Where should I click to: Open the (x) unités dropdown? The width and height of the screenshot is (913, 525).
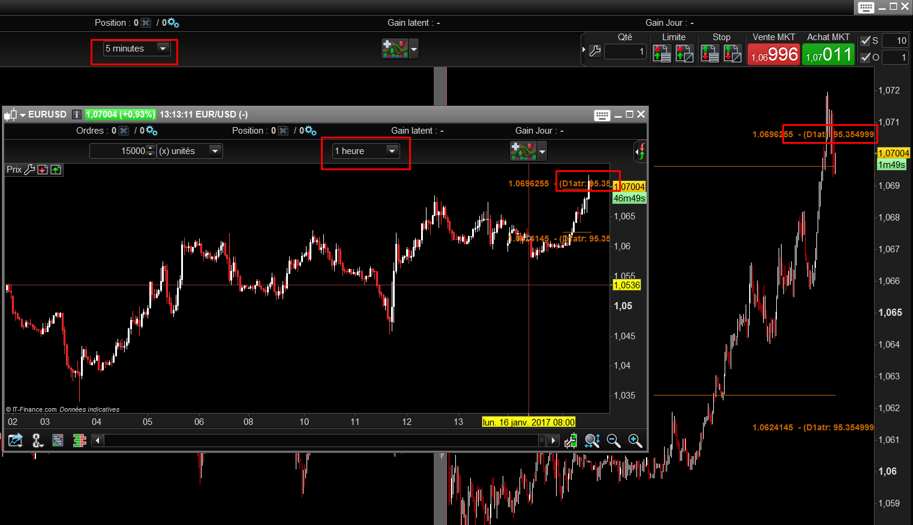point(190,151)
